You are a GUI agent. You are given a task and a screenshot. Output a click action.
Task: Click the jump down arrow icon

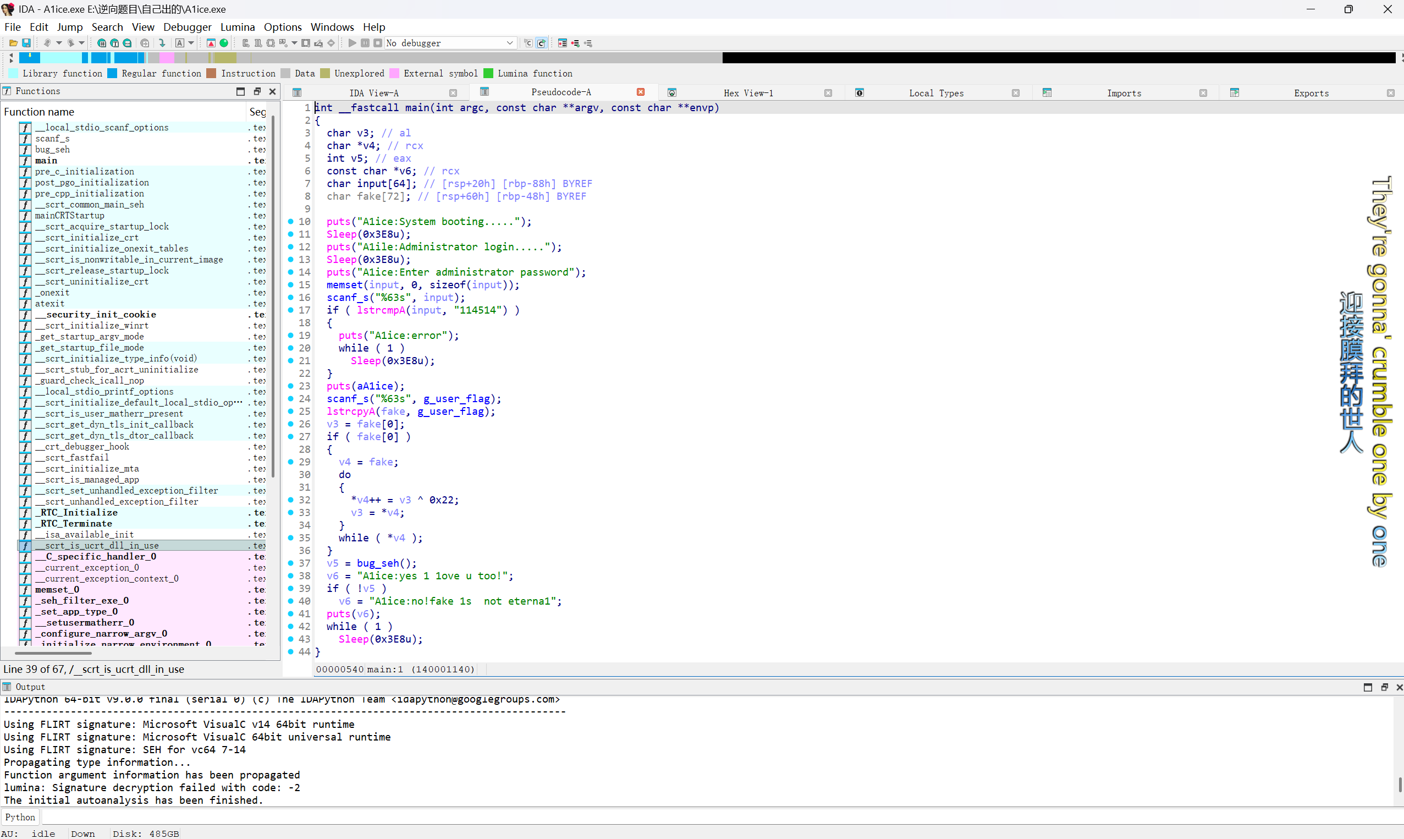click(x=162, y=43)
